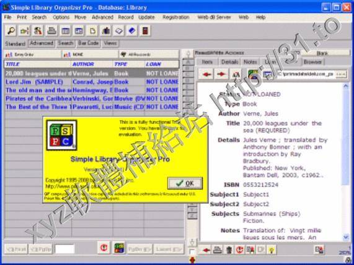
Task: Click the First navigation button
Action: click(x=16, y=250)
